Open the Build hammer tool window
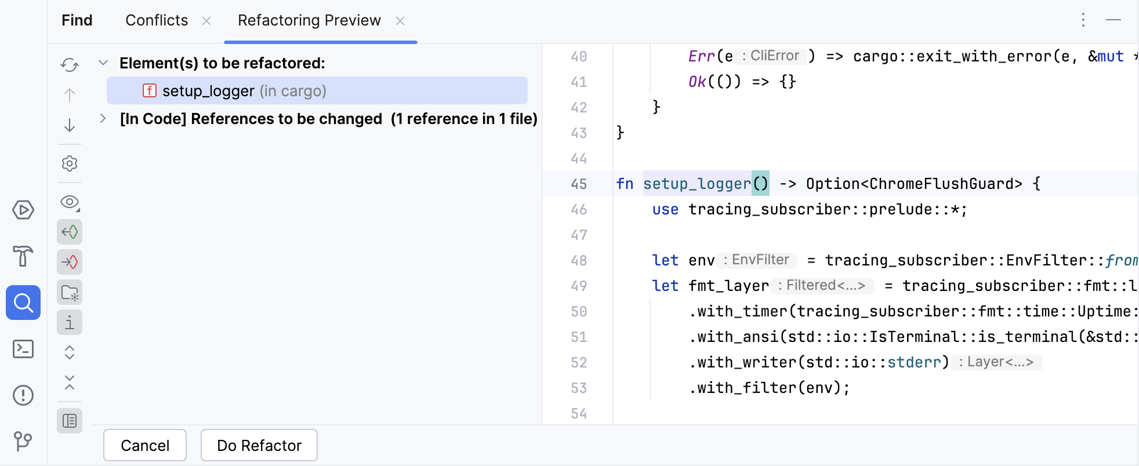Viewport: 1139px width, 466px height. [x=23, y=256]
